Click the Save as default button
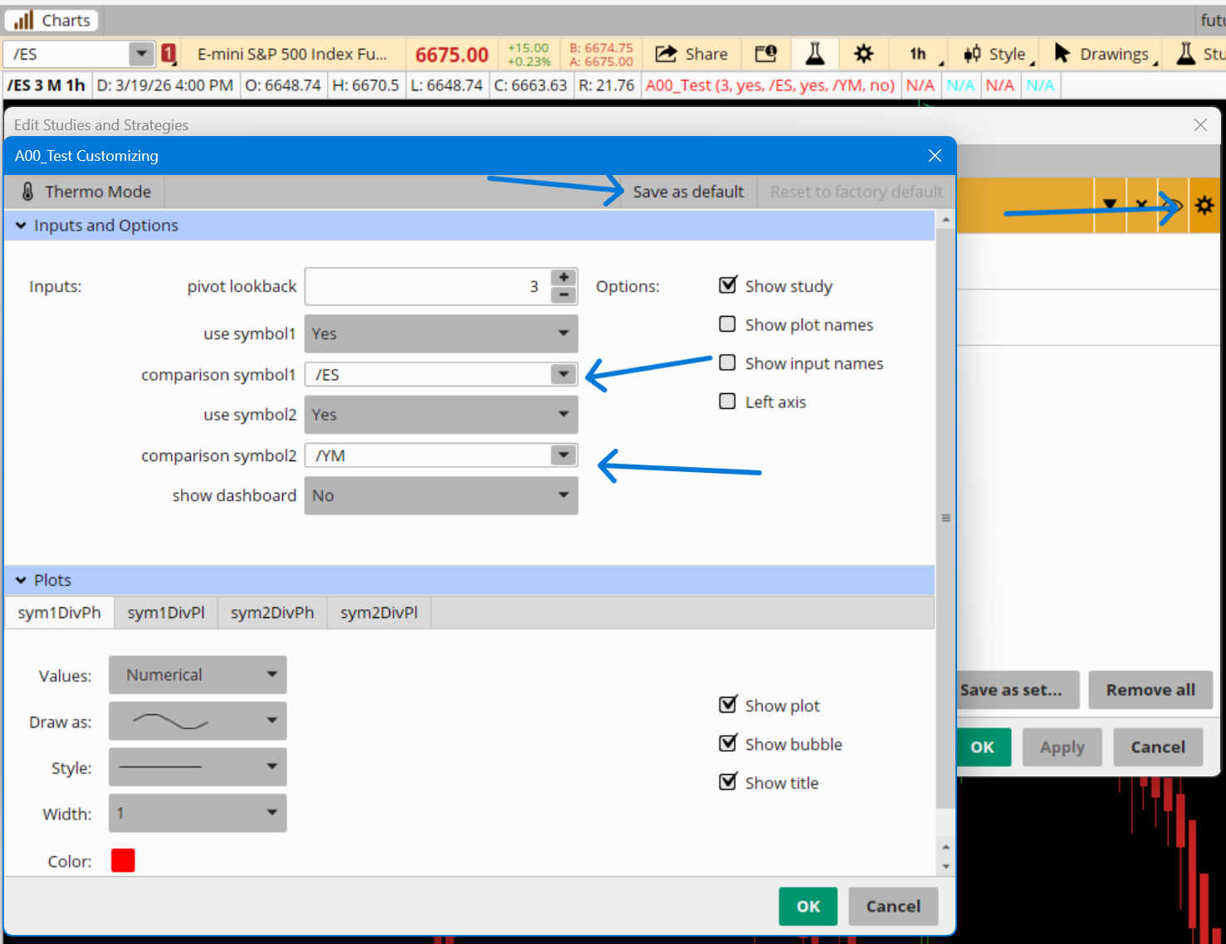This screenshot has height=944, width=1226. point(688,192)
